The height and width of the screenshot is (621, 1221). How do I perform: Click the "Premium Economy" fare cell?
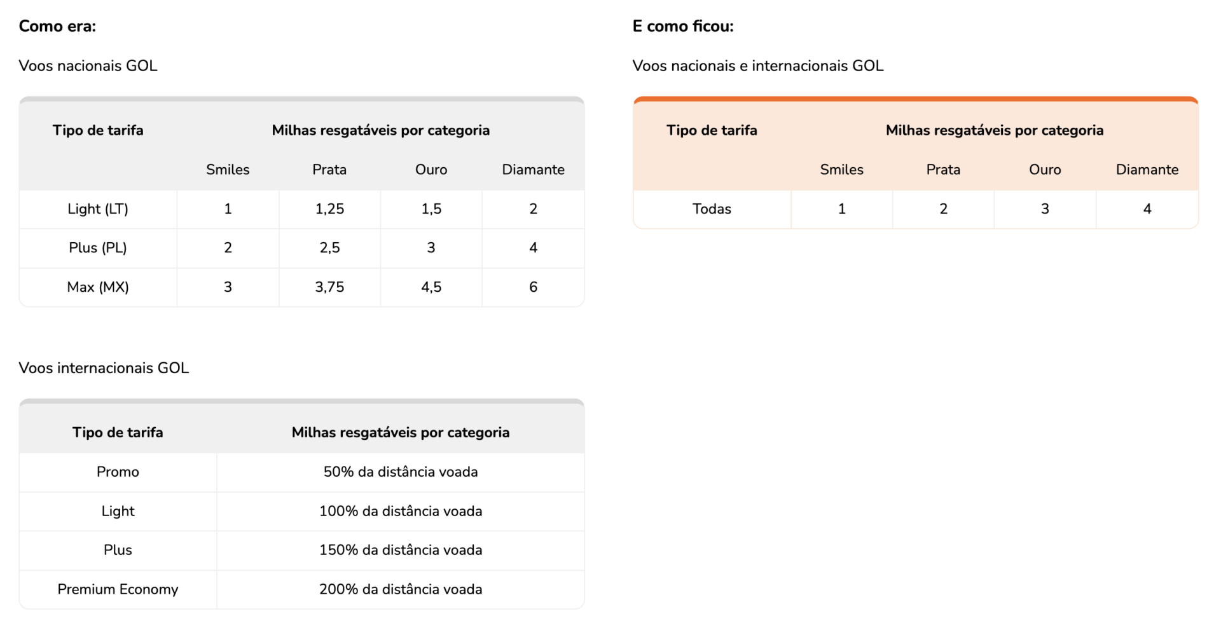(x=118, y=590)
